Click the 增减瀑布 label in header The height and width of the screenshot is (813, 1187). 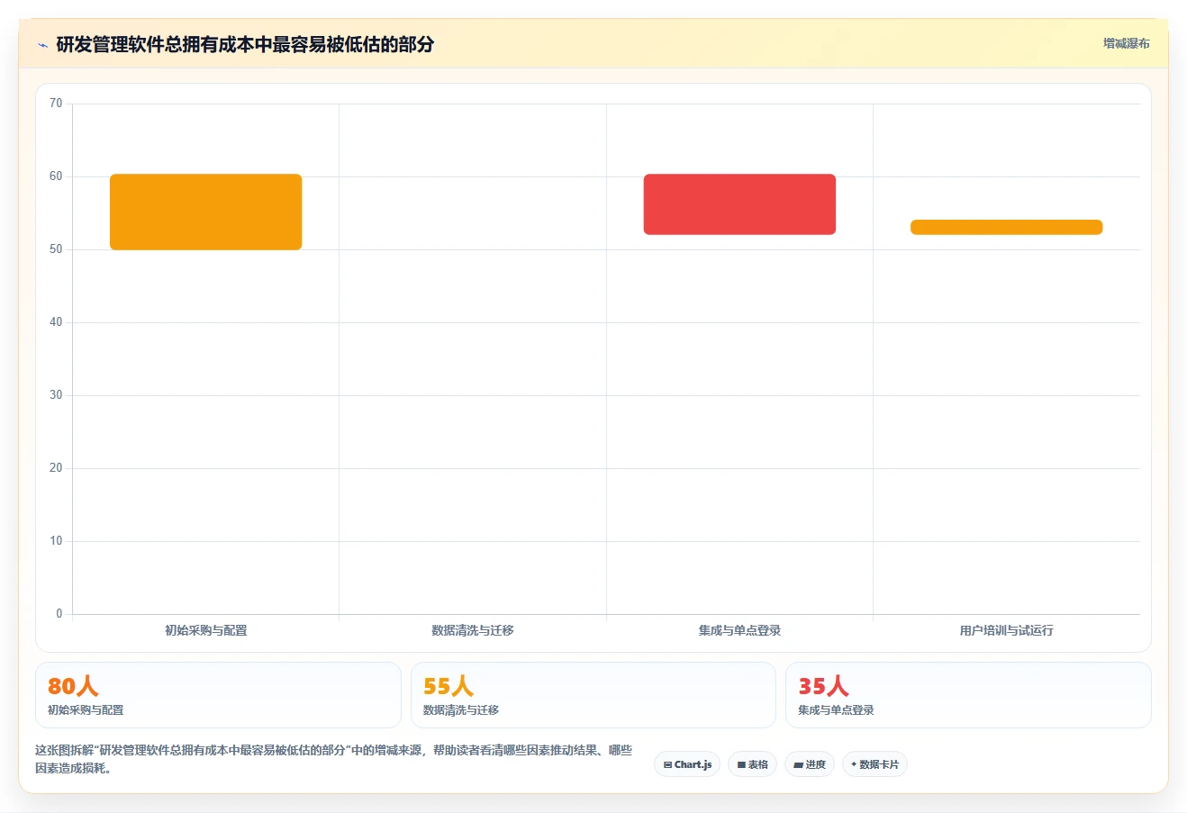click(x=1126, y=43)
